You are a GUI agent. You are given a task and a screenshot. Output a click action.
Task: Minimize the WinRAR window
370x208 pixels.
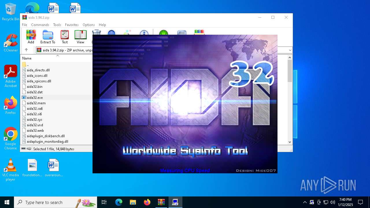(x=260, y=17)
